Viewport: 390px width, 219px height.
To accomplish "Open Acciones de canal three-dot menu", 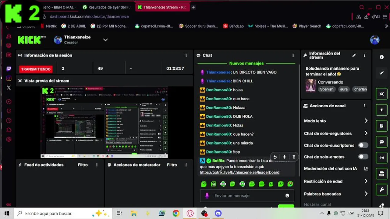I will (x=364, y=106).
